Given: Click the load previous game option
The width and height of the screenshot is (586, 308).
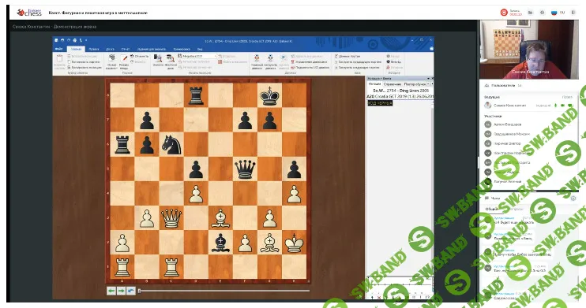Looking at the screenshot, I should [358, 62].
